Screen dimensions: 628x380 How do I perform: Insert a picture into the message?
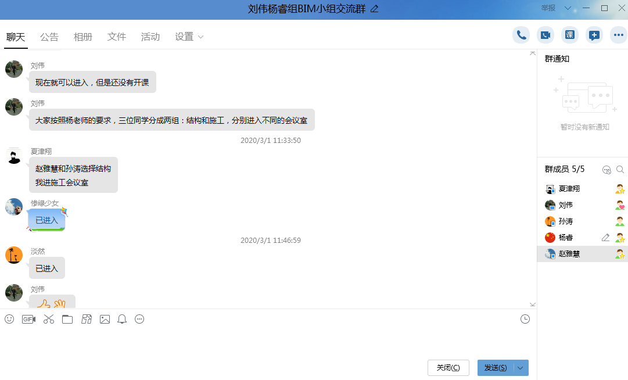click(x=105, y=319)
